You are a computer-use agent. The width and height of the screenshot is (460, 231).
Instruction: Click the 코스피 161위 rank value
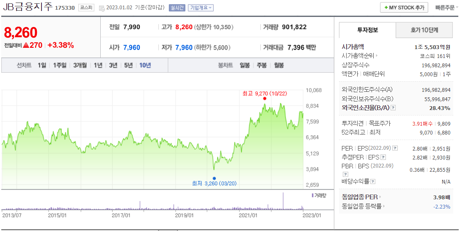435,56
